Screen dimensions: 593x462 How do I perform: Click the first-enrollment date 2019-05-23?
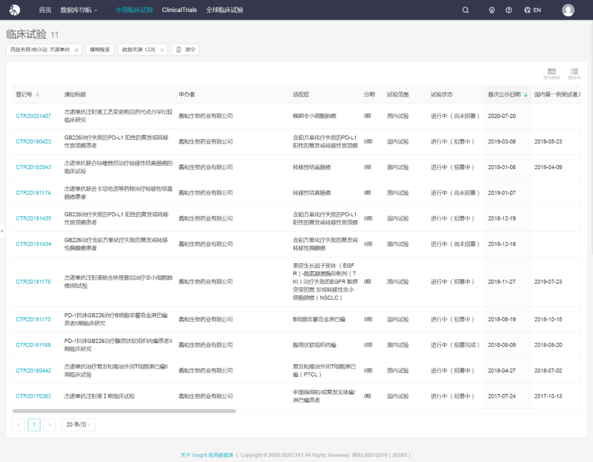[x=548, y=142]
